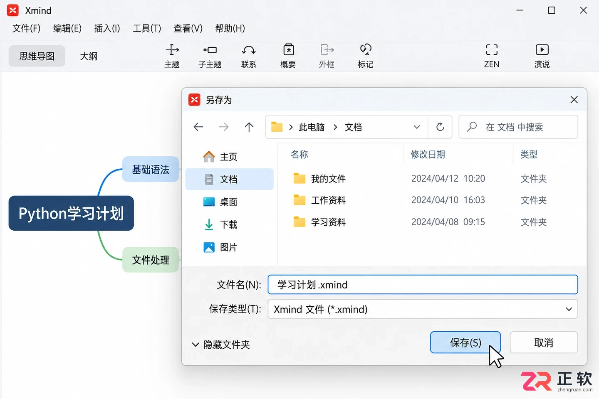The image size is (599, 399).
Task: Switch to the 大纲 outline view
Action: pos(89,56)
